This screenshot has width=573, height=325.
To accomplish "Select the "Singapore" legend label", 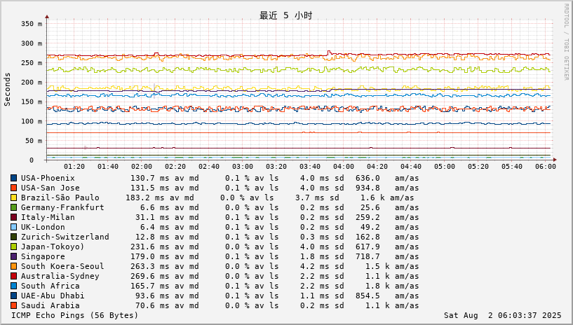I will 43,257.
